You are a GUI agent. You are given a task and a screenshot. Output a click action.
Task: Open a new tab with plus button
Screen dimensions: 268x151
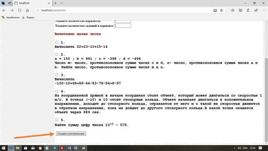55,3
